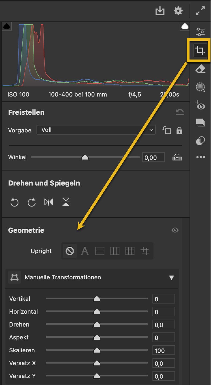The height and width of the screenshot is (385, 211).
Task: Toggle shadow clipping warning in histogram
Action: pyautogui.click(x=7, y=26)
